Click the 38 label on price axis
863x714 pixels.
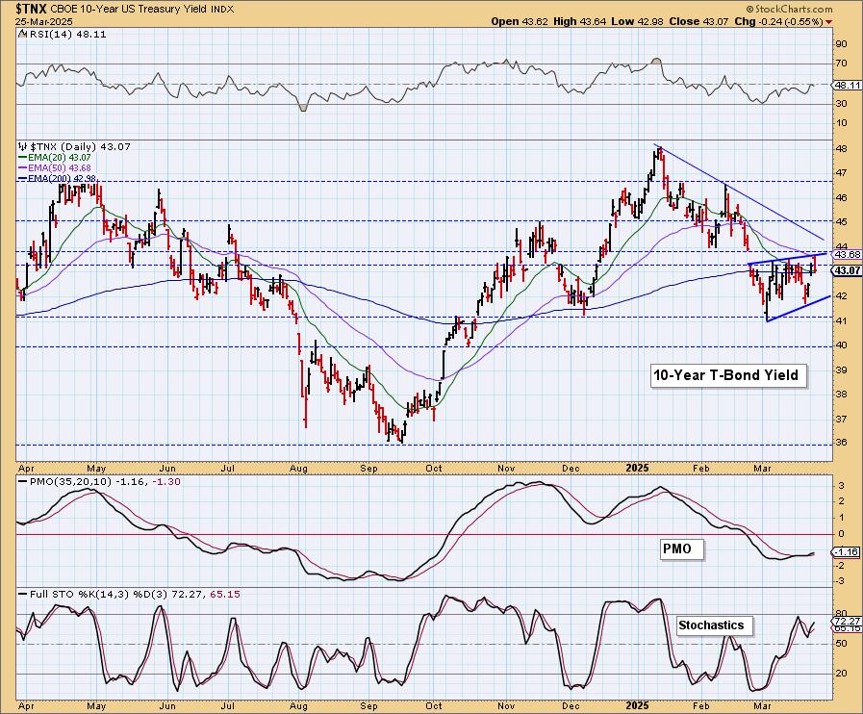(x=842, y=395)
